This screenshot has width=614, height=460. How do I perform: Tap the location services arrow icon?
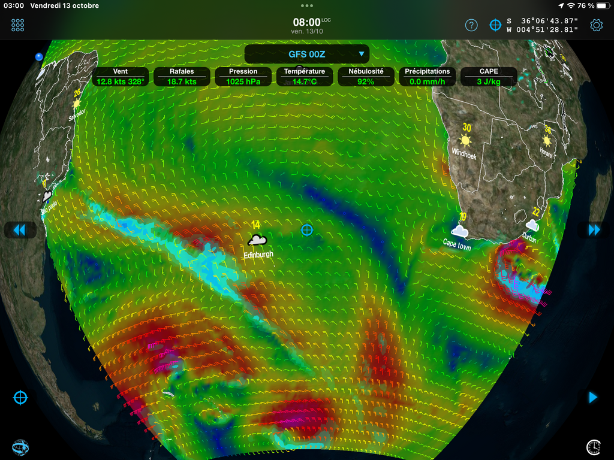click(561, 5)
